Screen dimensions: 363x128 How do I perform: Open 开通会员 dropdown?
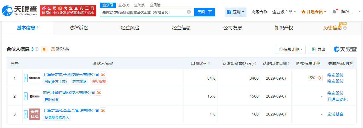pos(314,12)
